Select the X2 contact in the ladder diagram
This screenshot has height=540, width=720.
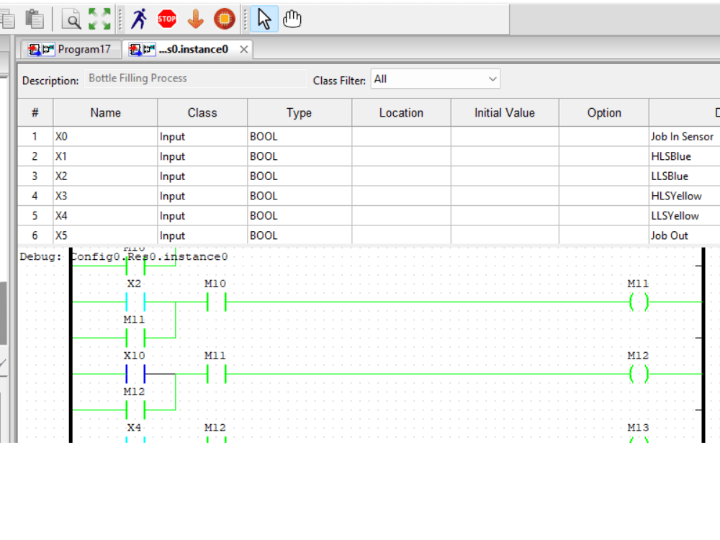[134, 302]
